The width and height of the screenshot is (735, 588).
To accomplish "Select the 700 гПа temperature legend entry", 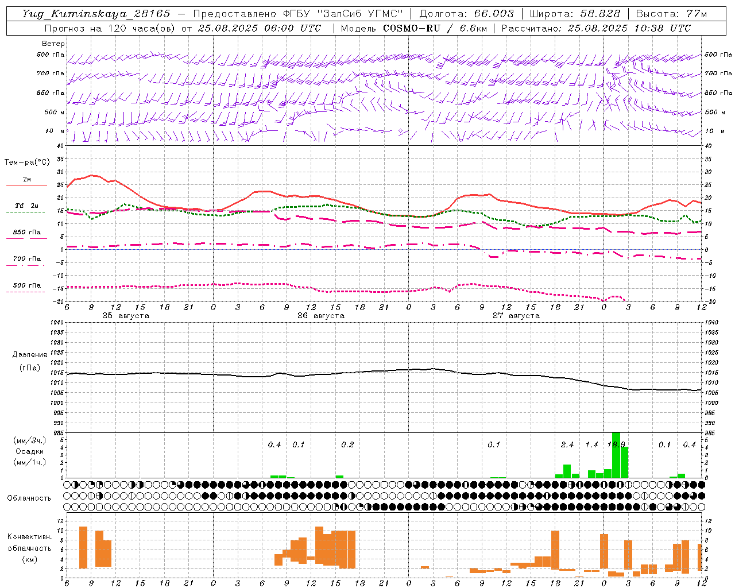I will [x=26, y=259].
